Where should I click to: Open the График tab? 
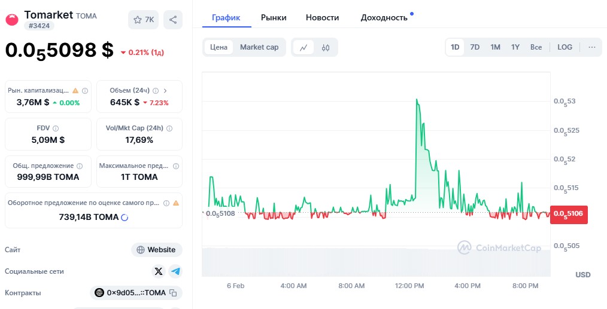(x=226, y=17)
